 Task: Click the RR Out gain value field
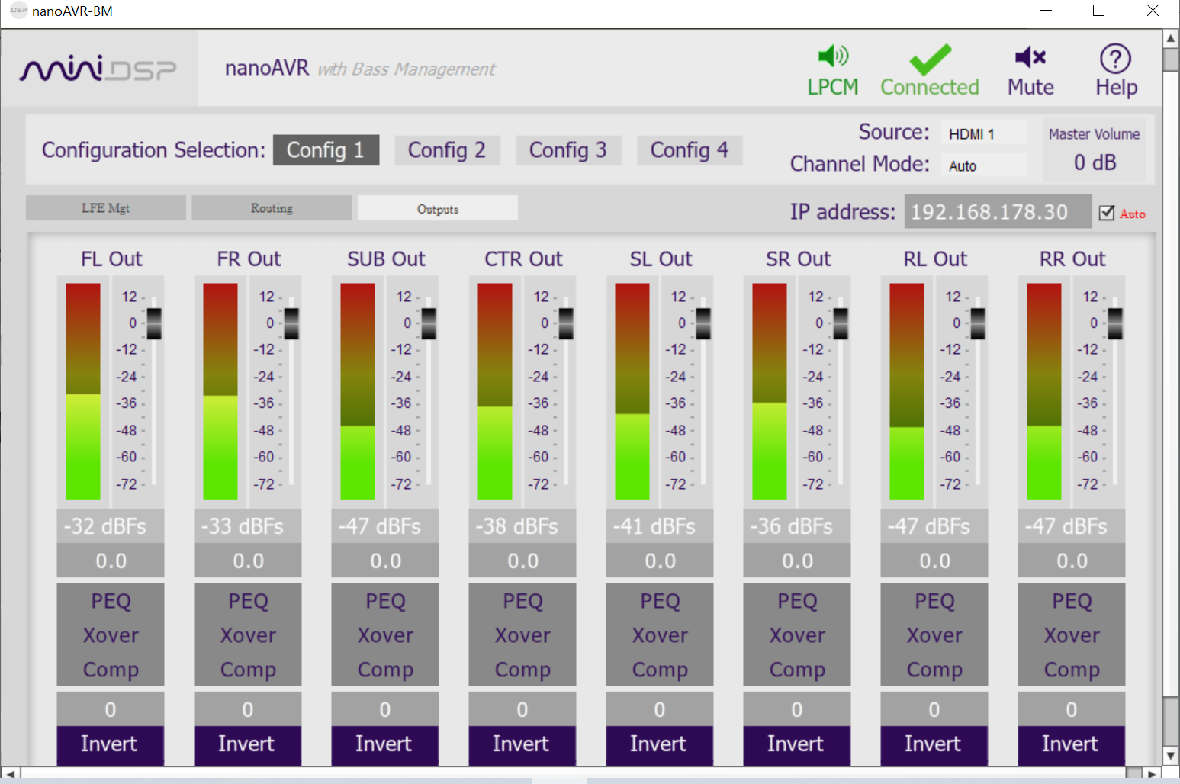pos(1072,561)
